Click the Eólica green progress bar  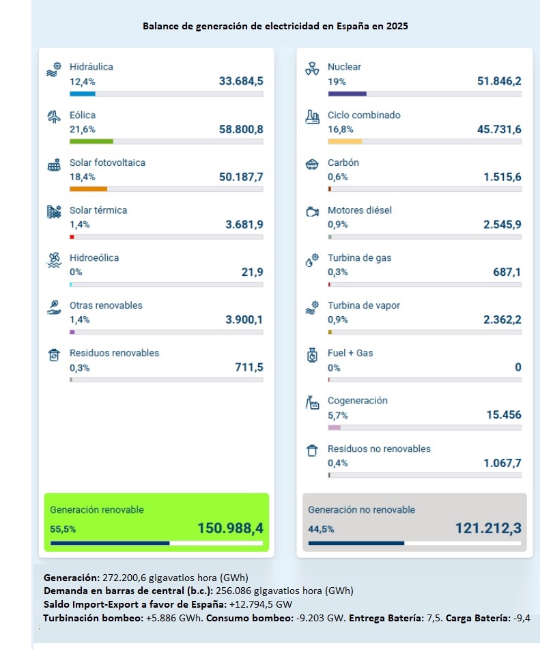tap(91, 141)
